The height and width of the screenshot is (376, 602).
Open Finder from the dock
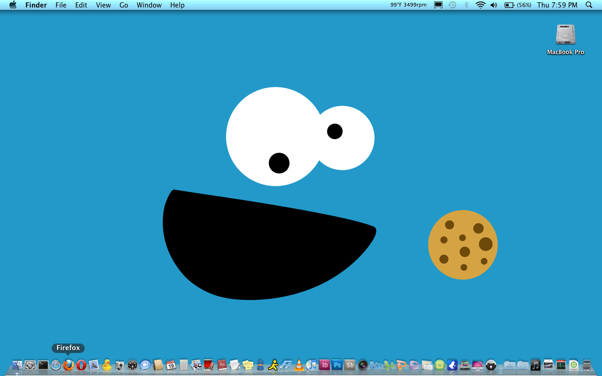pyautogui.click(x=17, y=365)
